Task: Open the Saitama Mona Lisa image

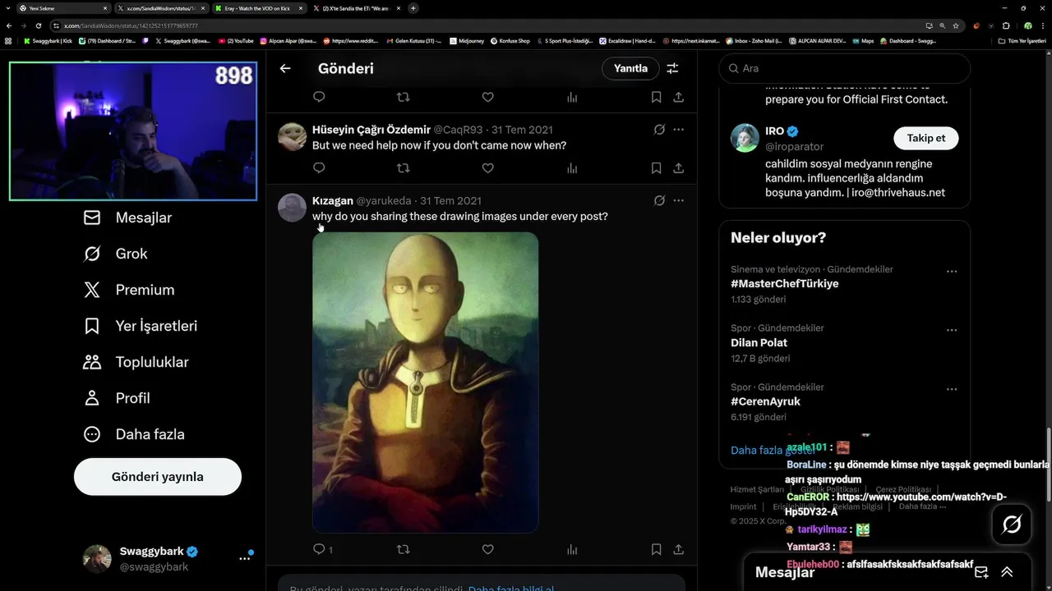Action: [x=425, y=383]
